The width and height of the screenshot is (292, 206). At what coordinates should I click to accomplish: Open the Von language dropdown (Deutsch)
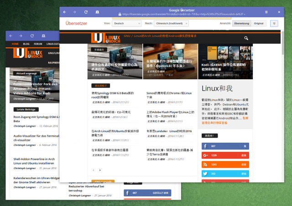pos(126,23)
